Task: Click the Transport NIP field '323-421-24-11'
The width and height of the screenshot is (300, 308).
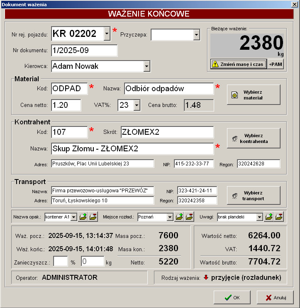Action: pos(197,191)
